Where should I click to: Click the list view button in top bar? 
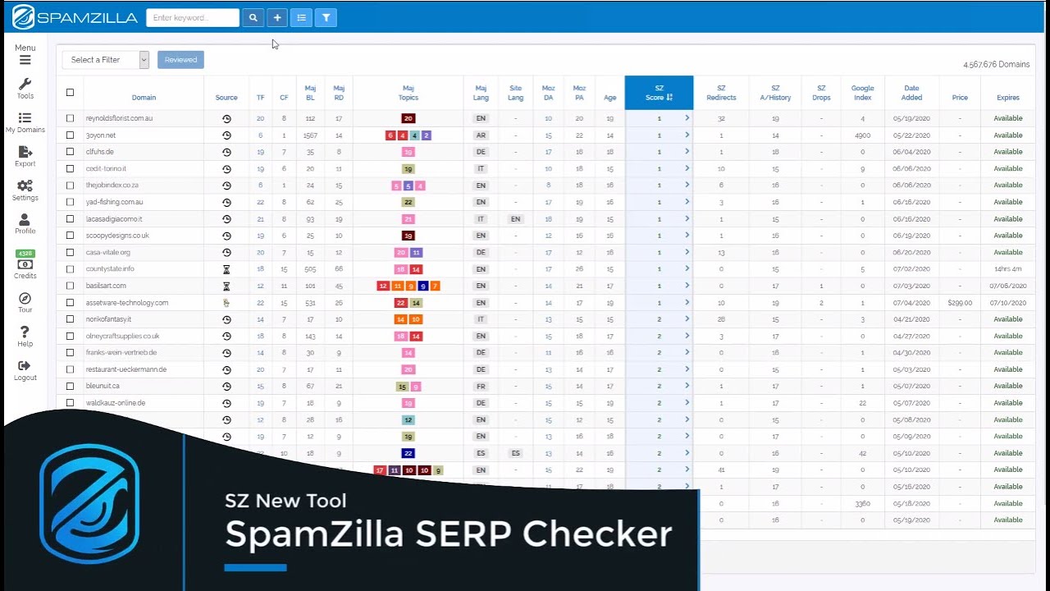point(301,17)
